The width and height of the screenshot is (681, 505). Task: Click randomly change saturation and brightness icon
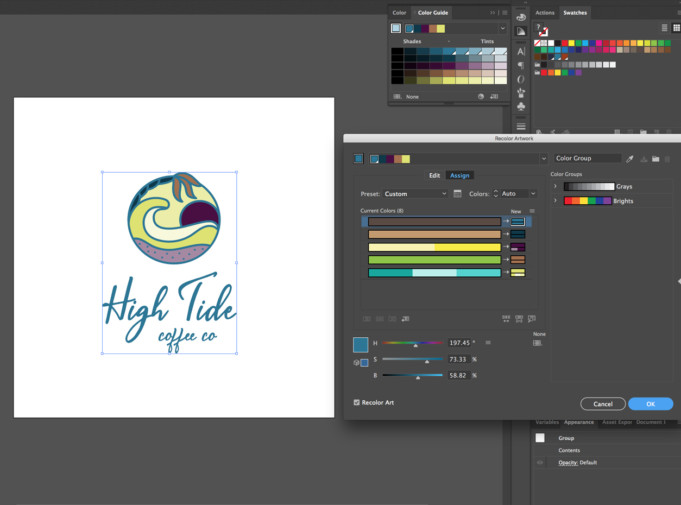click(519, 319)
